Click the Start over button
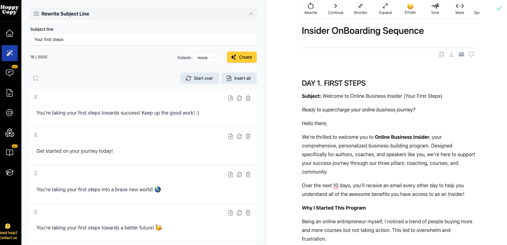507x245 pixels. click(x=200, y=78)
